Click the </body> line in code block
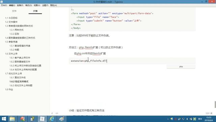The width and height of the screenshot is (216, 122). (76, 28)
